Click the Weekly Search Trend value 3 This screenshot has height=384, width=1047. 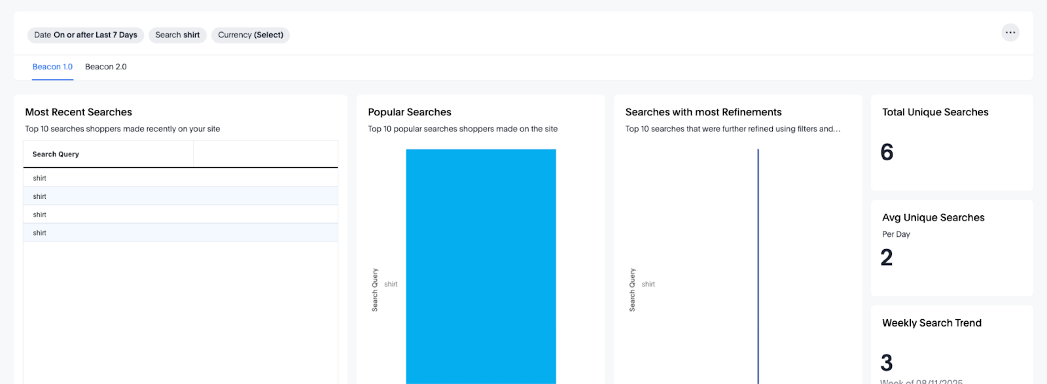(x=887, y=362)
